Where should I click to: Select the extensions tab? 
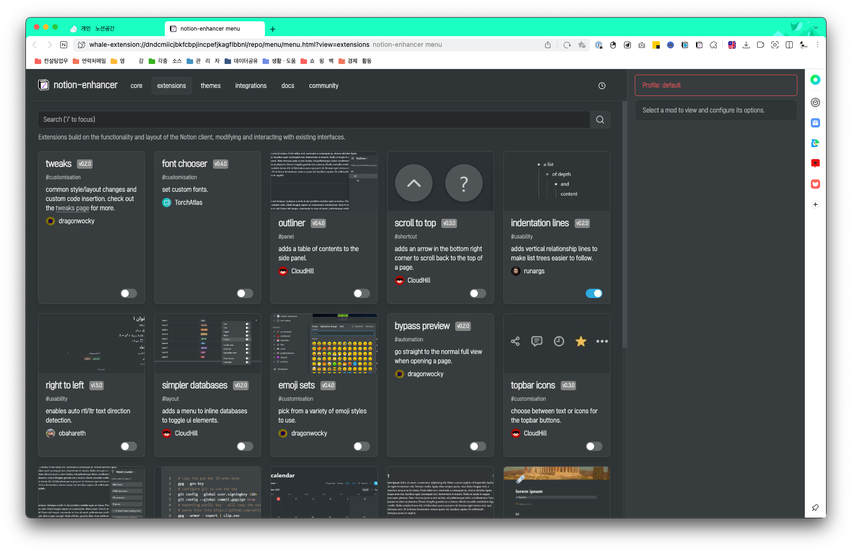pyautogui.click(x=171, y=86)
